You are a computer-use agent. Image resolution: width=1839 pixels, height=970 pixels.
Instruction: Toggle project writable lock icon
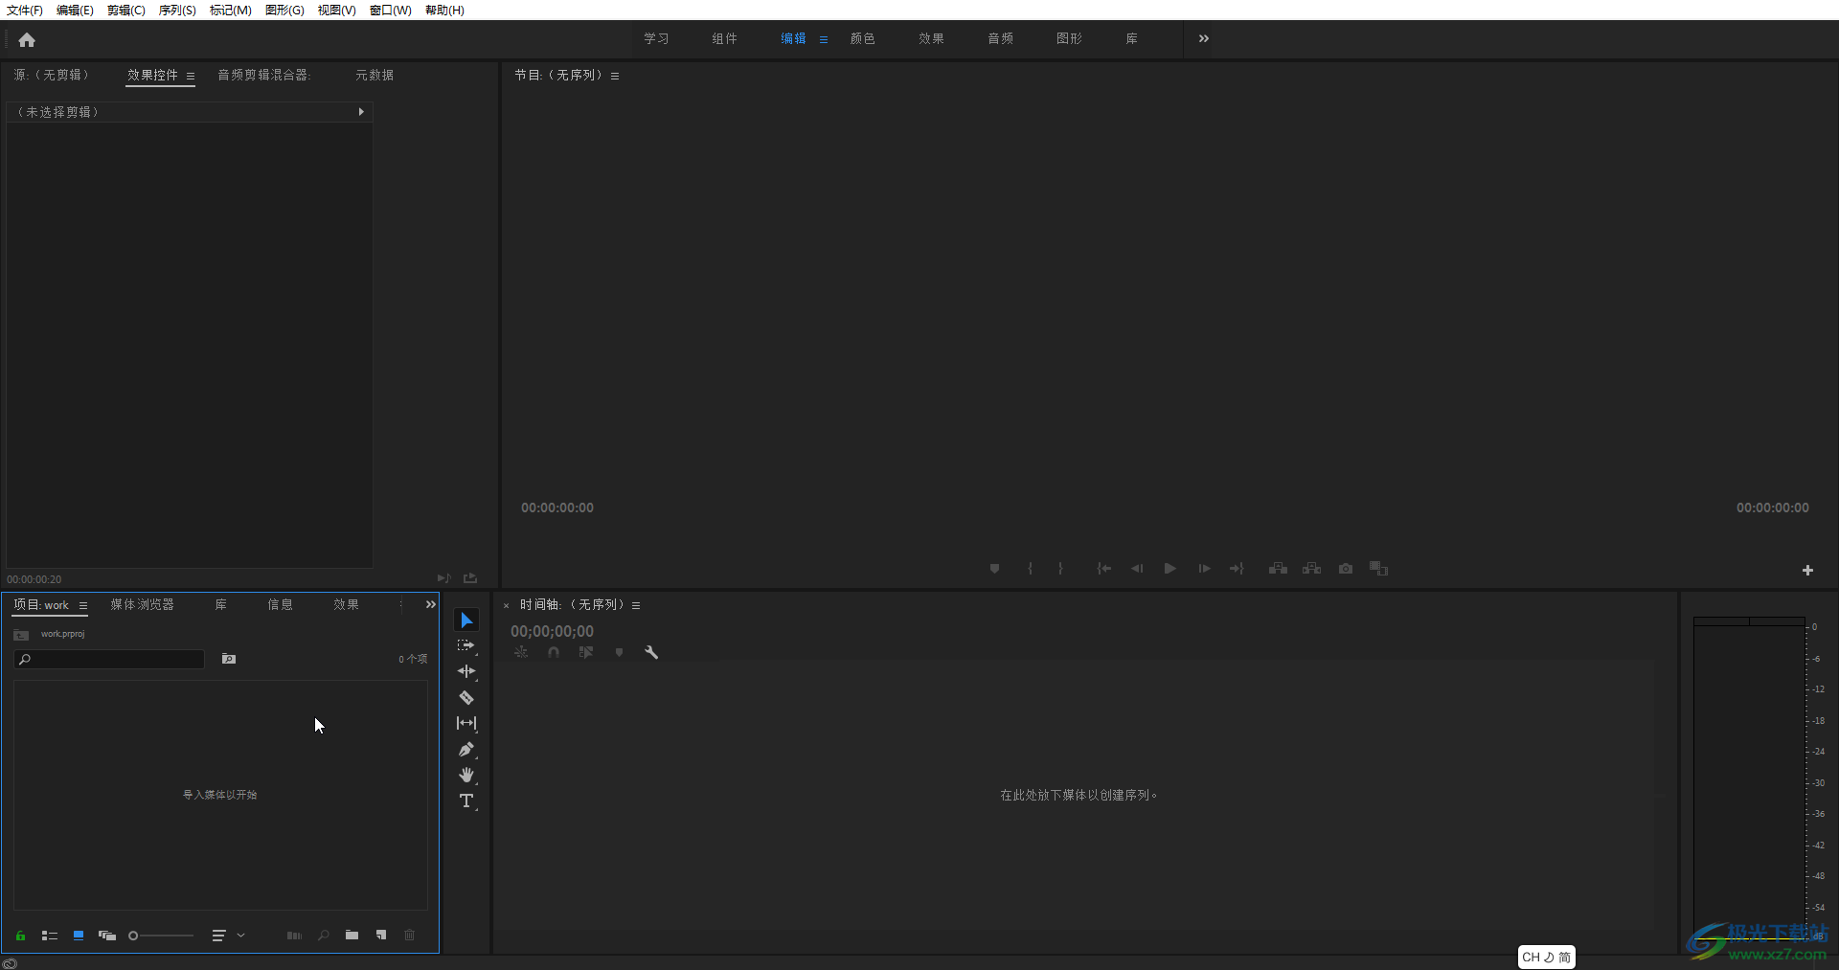pyautogui.click(x=20, y=936)
